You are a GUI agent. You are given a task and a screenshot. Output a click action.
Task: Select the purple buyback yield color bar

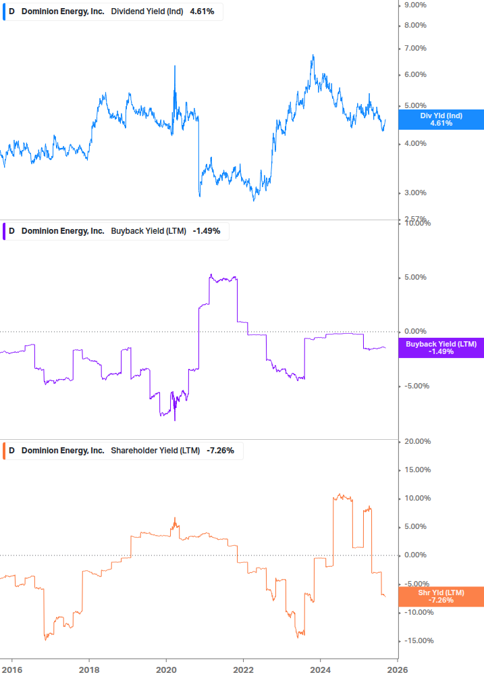(x=4, y=231)
